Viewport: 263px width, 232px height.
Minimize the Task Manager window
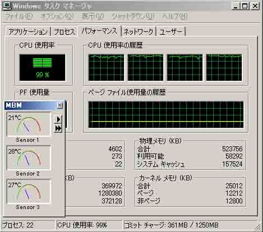236,6
